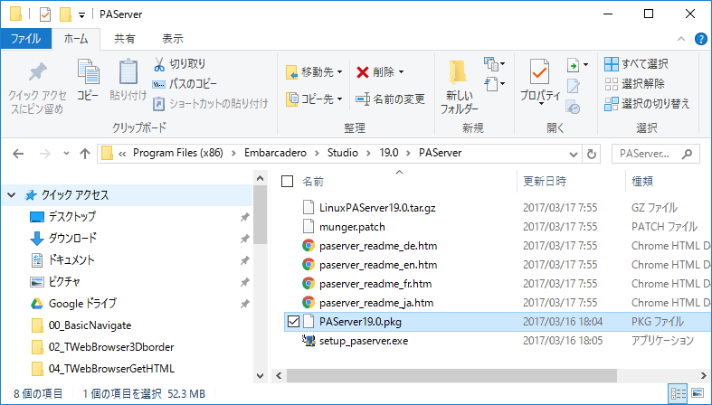Switch to large icons view in status bar
Screen dimensions: 712x405
(x=698, y=392)
